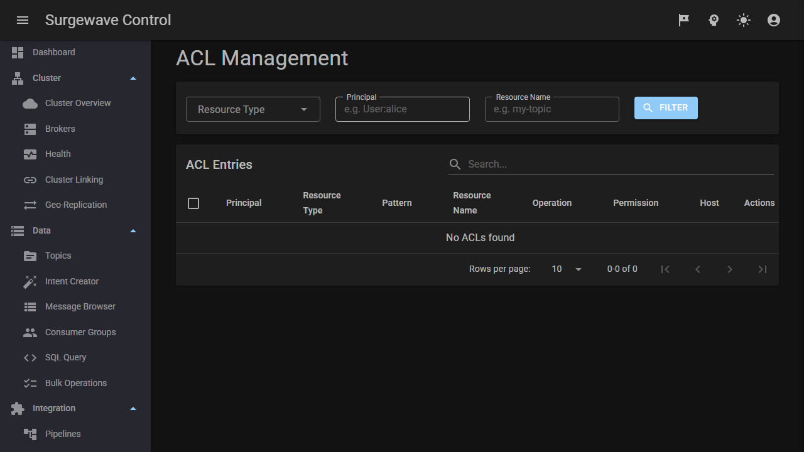Check the select-all ACL entries checkbox
804x452 pixels.
[x=193, y=203]
